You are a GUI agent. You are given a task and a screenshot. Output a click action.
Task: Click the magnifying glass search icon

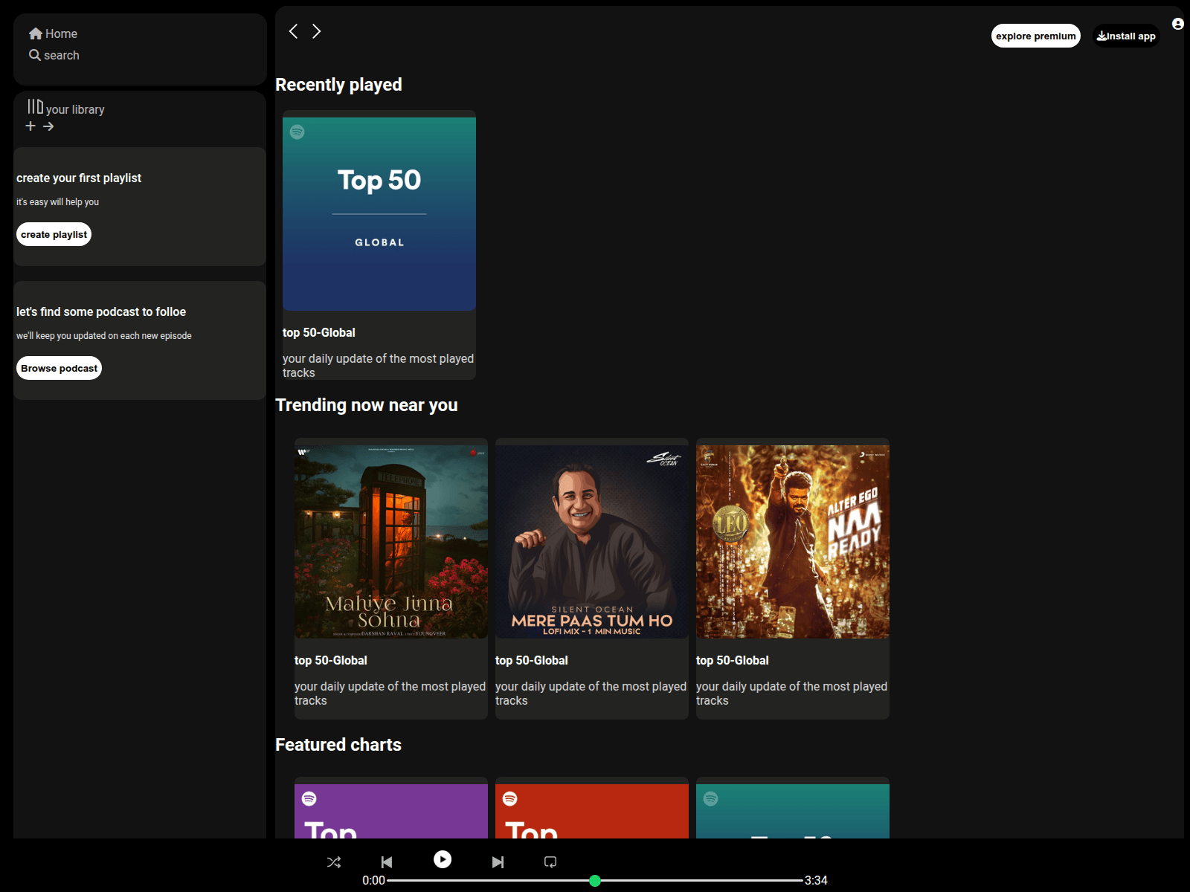pos(35,55)
